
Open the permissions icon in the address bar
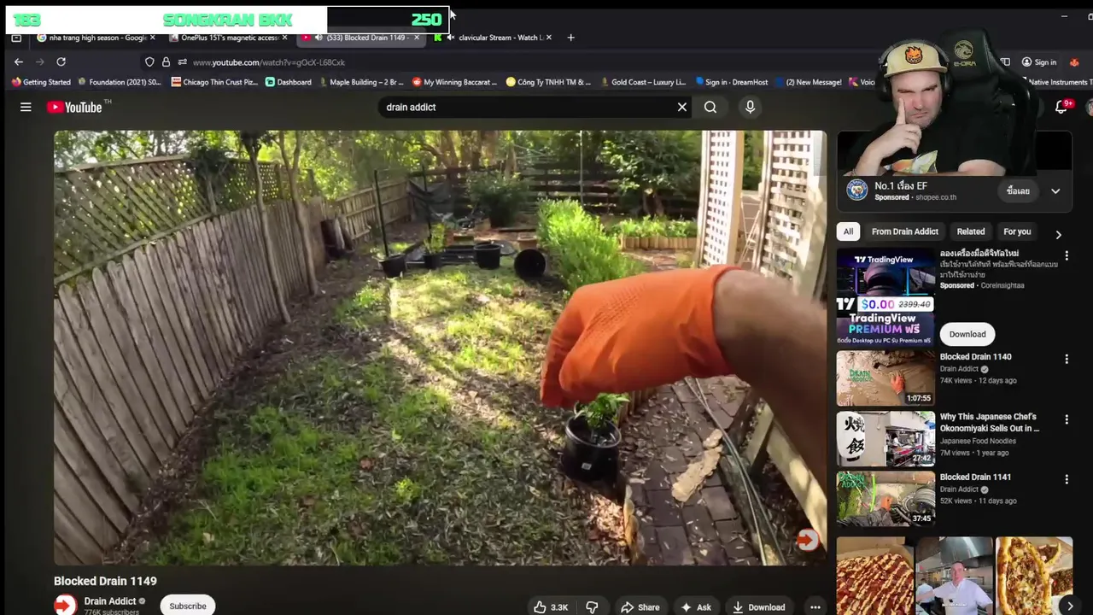(x=182, y=62)
